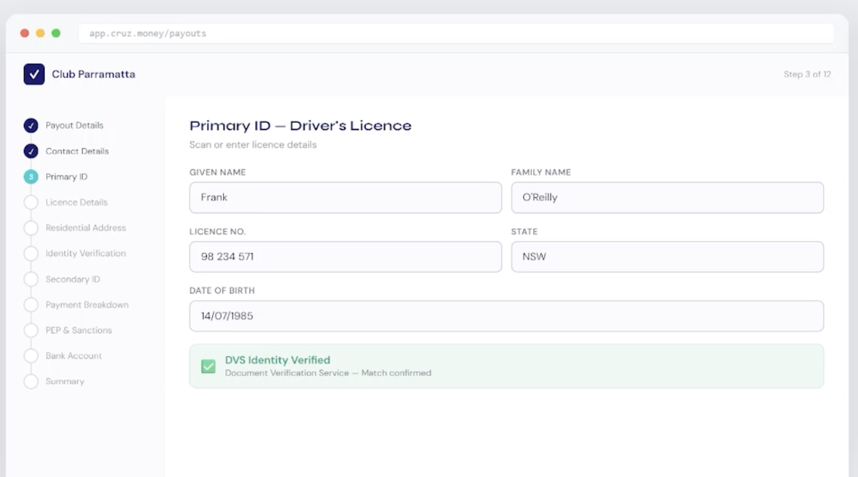
Task: Click the Secondary ID step circle
Action: 31,279
